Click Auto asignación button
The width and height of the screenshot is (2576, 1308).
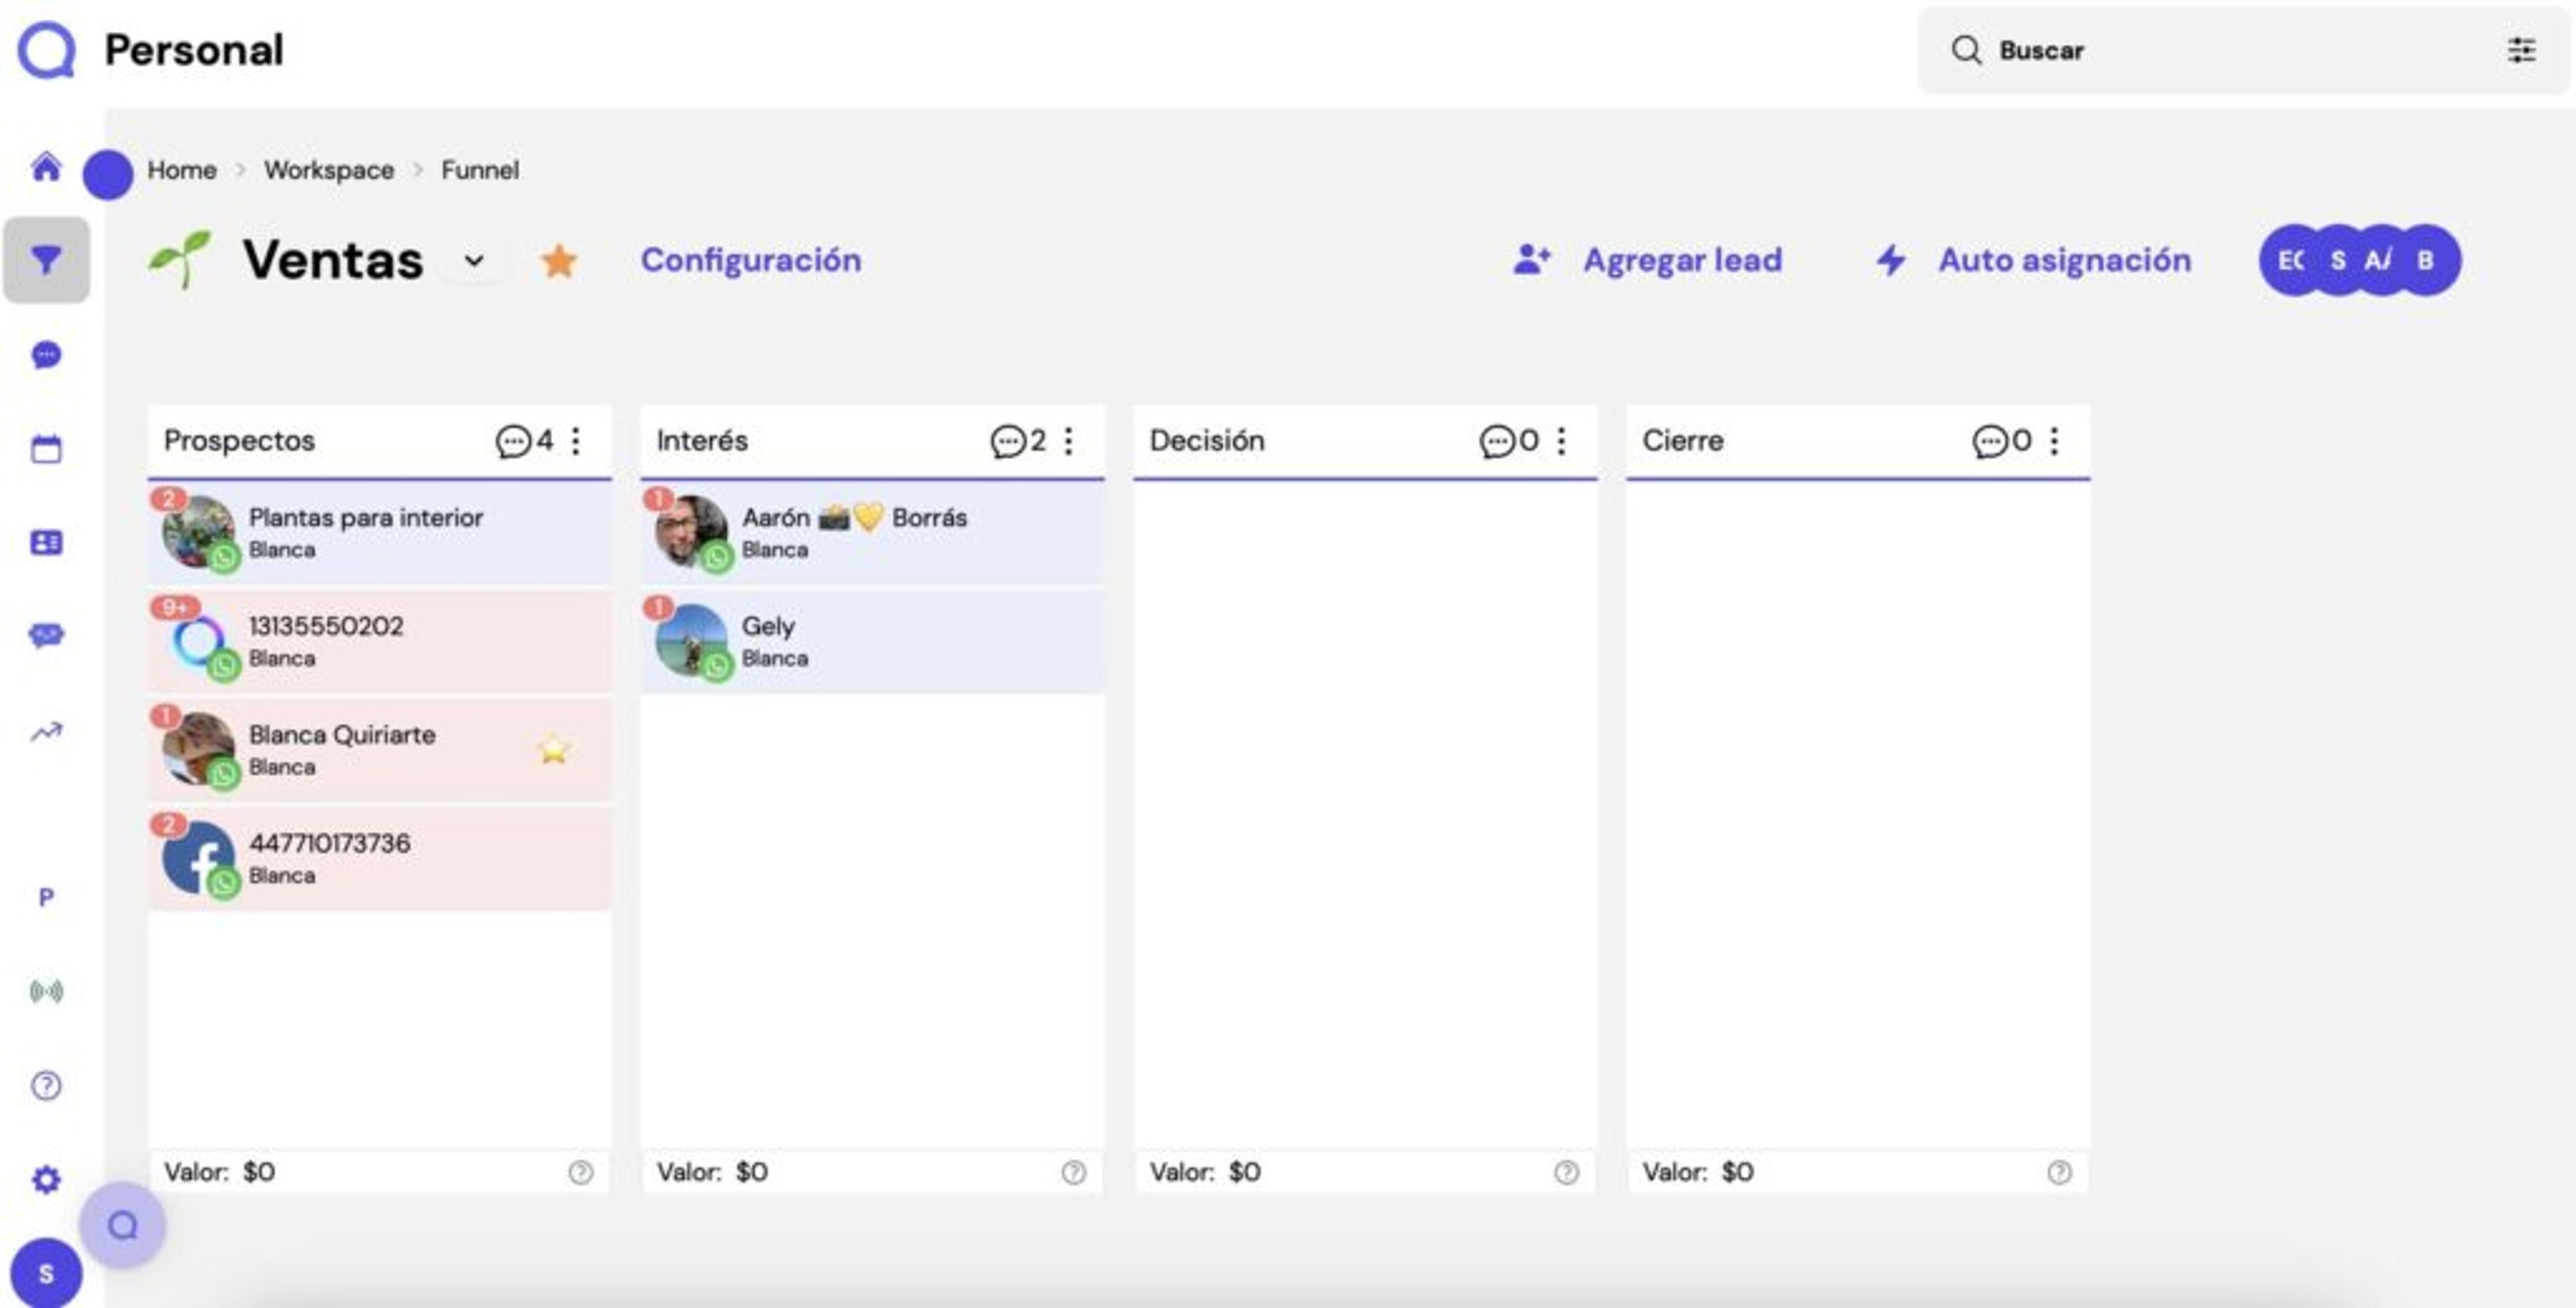[2033, 260]
